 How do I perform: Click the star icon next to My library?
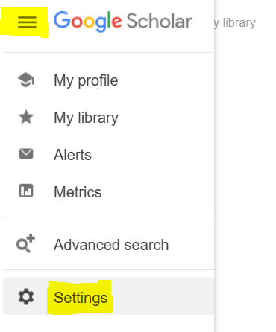26,117
